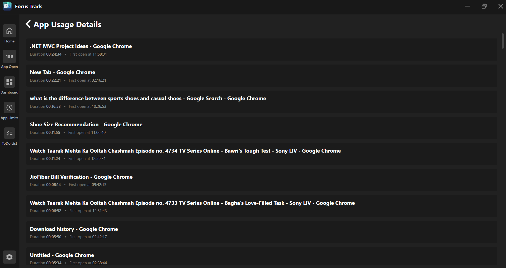Select the JioFiber Bill Verification entry
This screenshot has height=268, width=506.
click(x=261, y=180)
